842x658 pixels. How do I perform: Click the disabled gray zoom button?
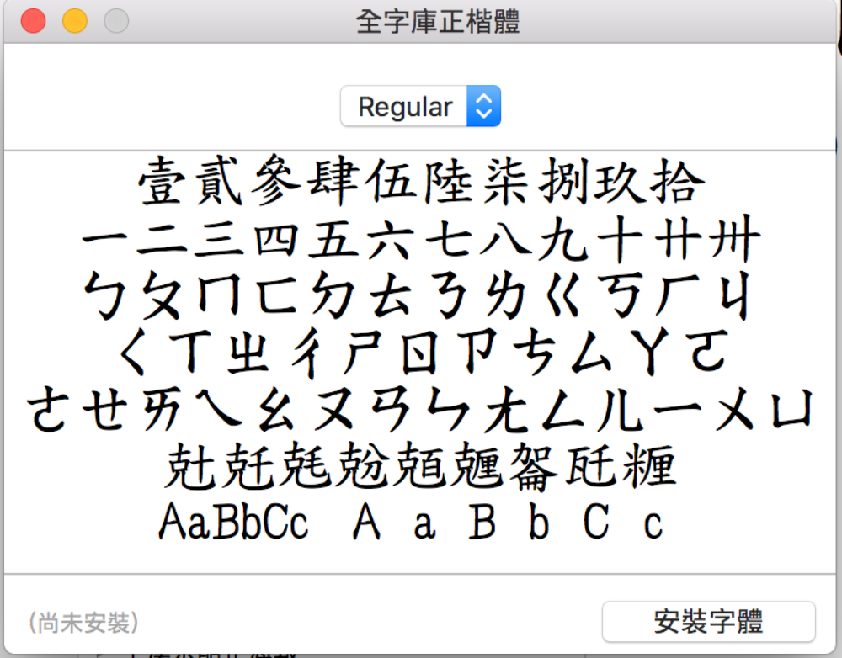[x=116, y=22]
